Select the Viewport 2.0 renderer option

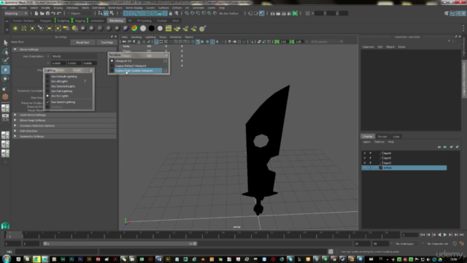coord(123,61)
